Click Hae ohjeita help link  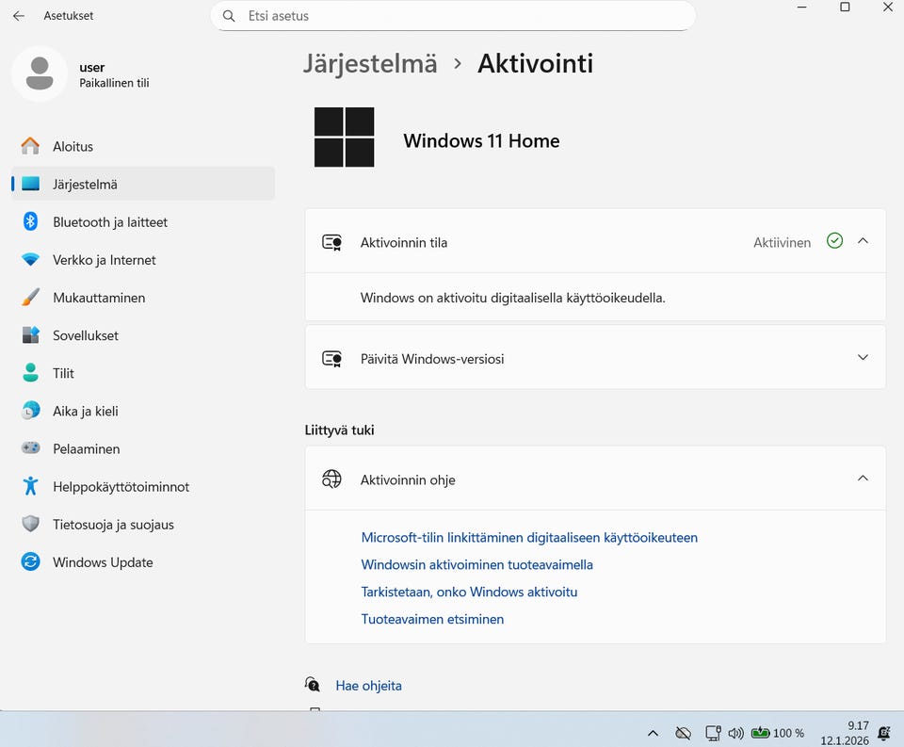[368, 686]
